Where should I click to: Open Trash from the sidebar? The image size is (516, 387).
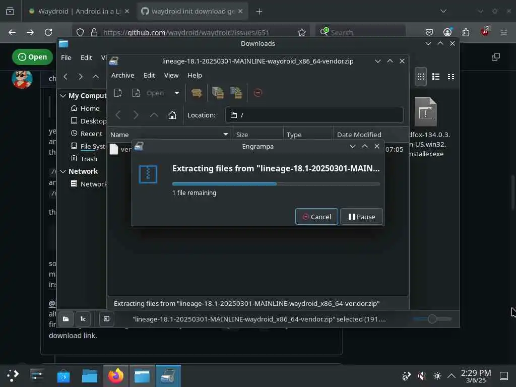click(x=84, y=159)
